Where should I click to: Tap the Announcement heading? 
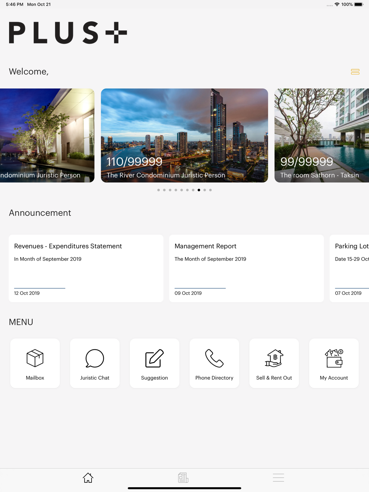coord(40,213)
